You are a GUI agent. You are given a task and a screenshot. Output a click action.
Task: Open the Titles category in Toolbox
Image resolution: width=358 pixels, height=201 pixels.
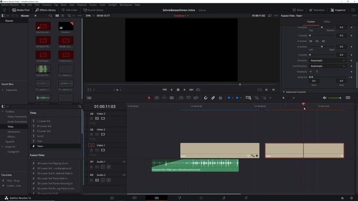pos(11,127)
